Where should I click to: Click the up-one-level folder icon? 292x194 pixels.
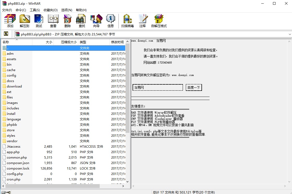[6, 34]
